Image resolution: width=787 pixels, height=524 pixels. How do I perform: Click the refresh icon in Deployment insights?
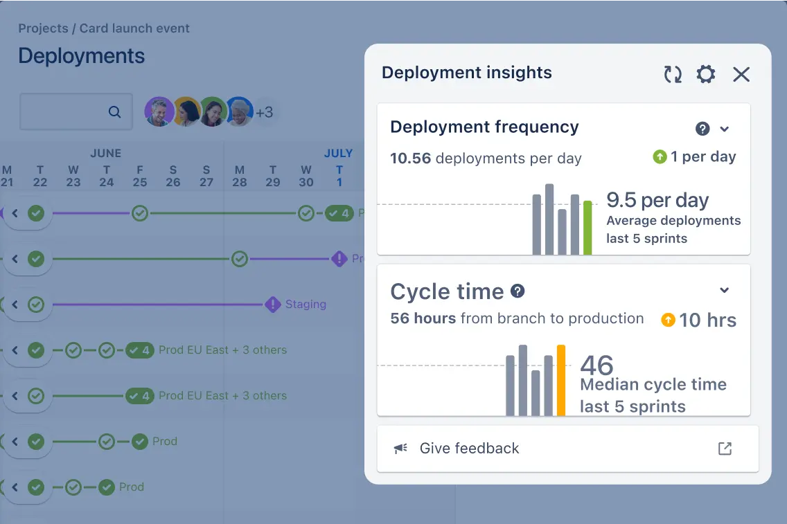(x=673, y=75)
